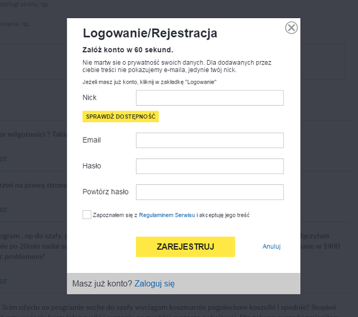The width and height of the screenshot is (358, 317).
Task: Submit with the yellow ZAREJESTRUJ button
Action: [186, 247]
